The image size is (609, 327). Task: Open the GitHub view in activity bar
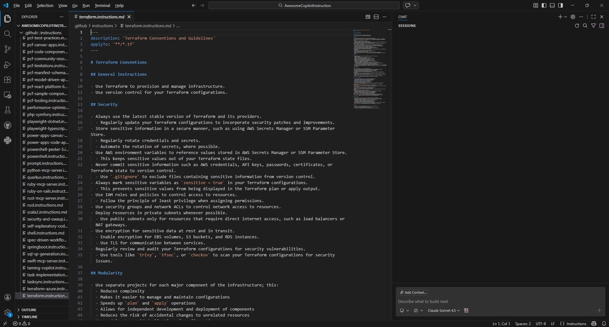point(7,125)
